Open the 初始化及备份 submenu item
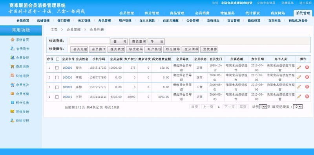Viewport: 314px width, 155px height. pos(298,21)
